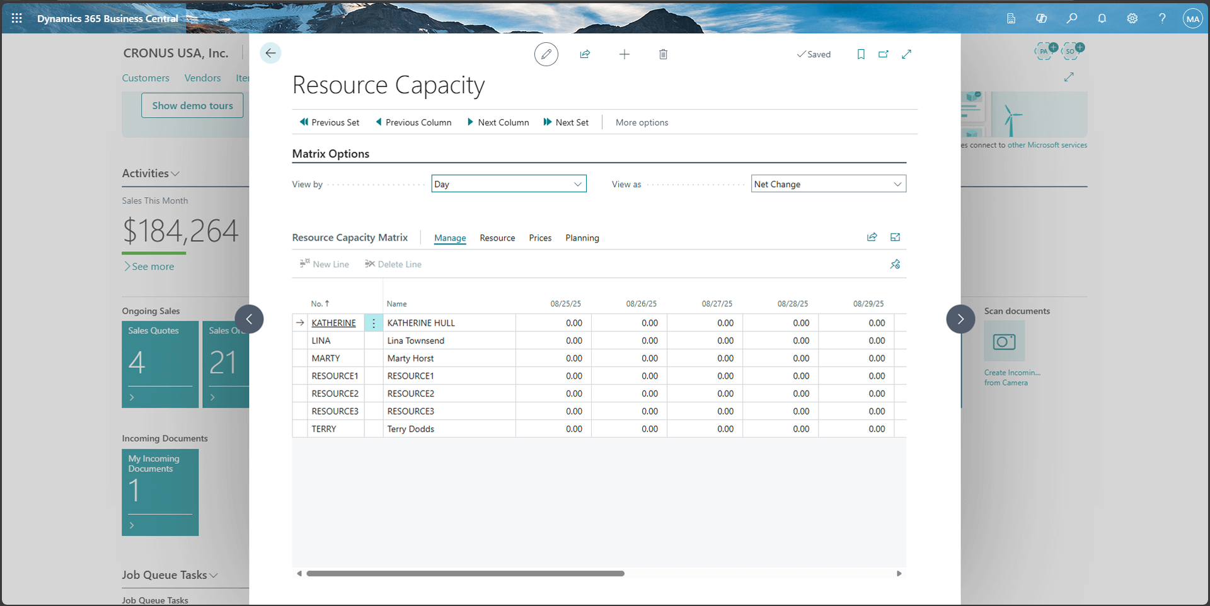Bookmark this page with the bookmark icon
The width and height of the screenshot is (1210, 606).
tap(861, 54)
